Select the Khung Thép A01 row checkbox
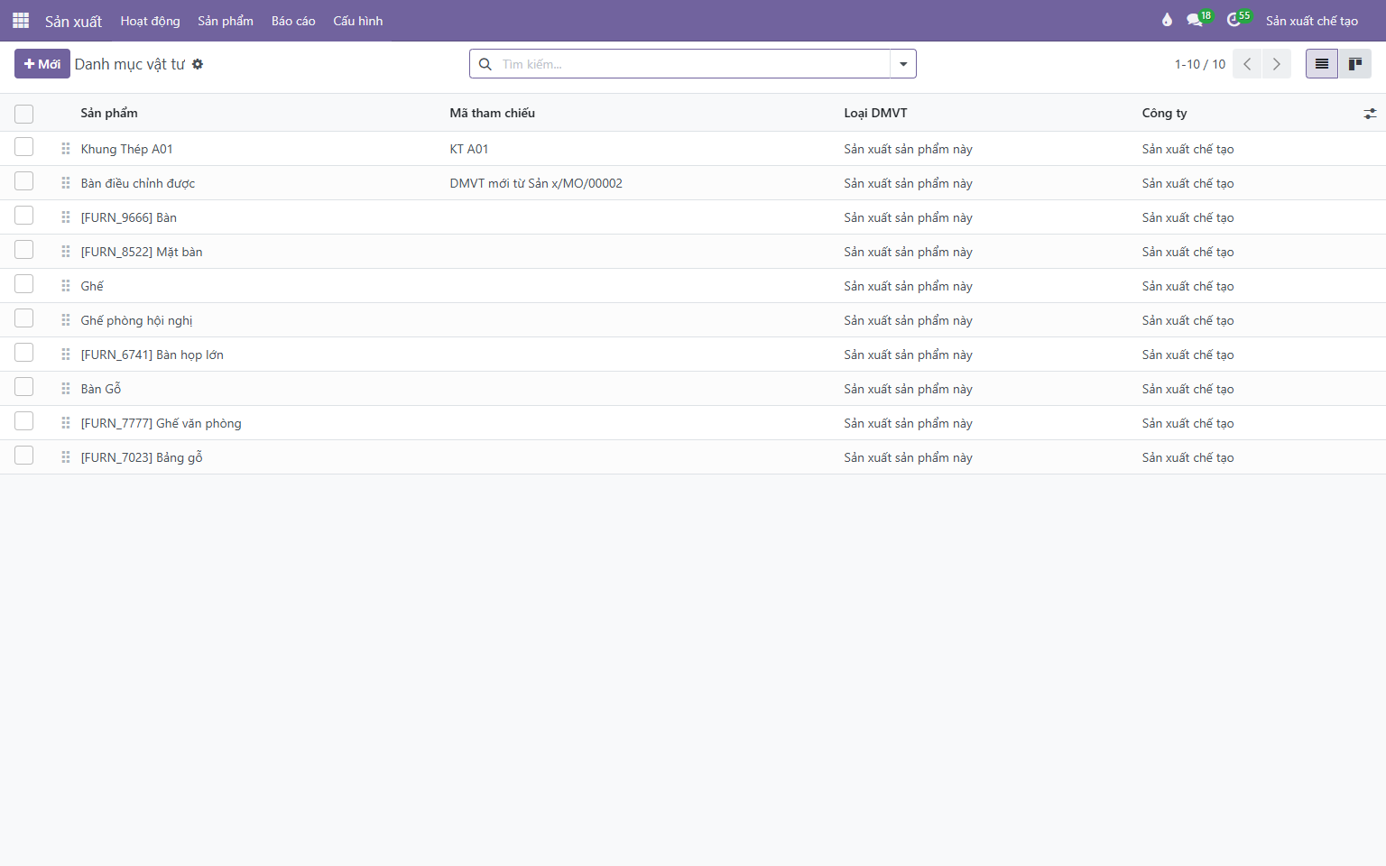The image size is (1386, 866). 24,147
